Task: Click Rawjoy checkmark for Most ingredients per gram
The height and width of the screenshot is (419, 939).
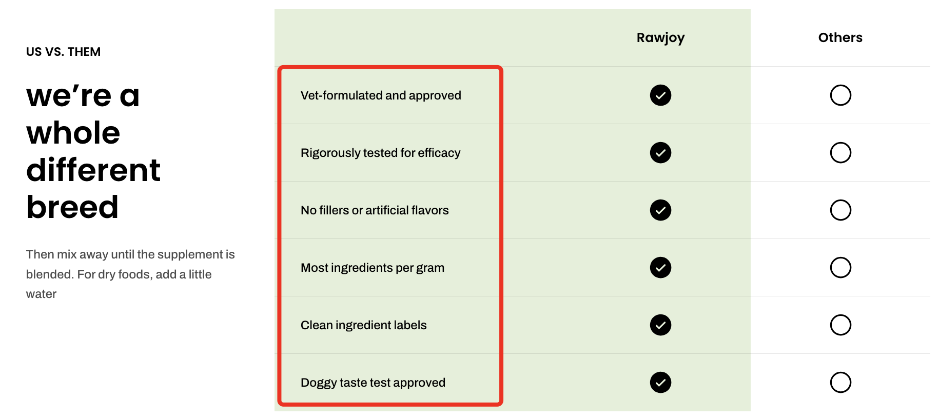Action: click(660, 268)
